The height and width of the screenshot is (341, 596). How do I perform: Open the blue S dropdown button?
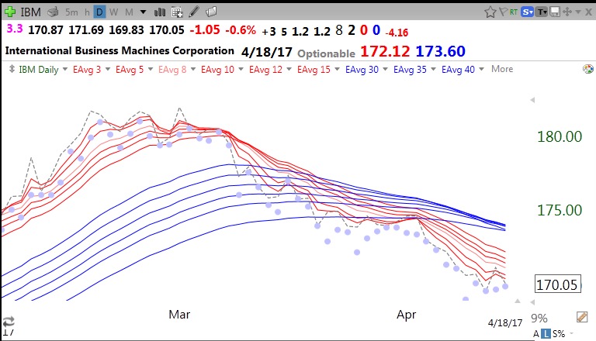point(527,12)
